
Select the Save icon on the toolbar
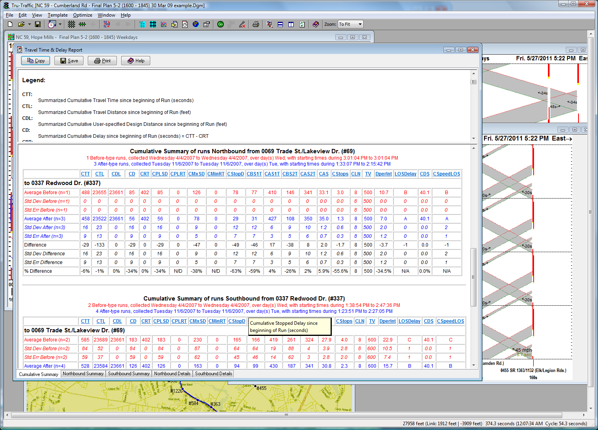[37, 24]
